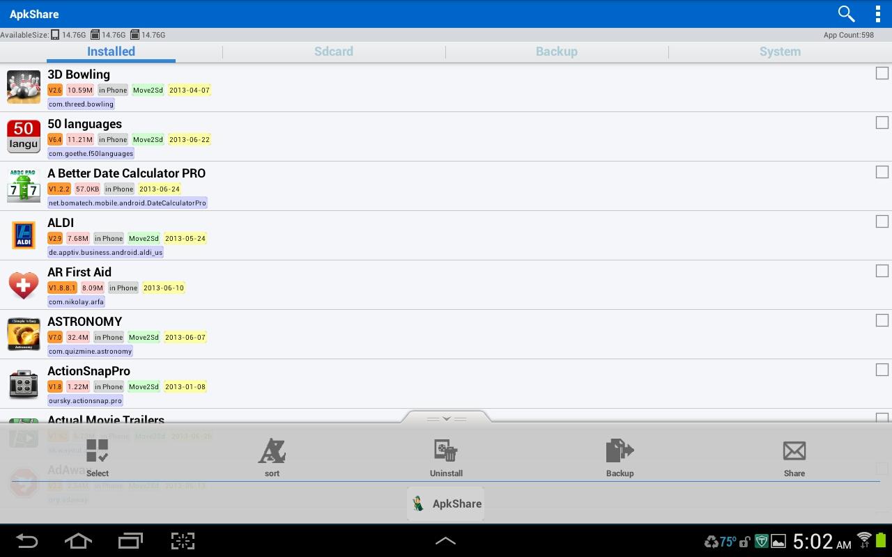Screen dimensions: 892x557
Task: Tap the Android back arrow
Action: [26, 541]
